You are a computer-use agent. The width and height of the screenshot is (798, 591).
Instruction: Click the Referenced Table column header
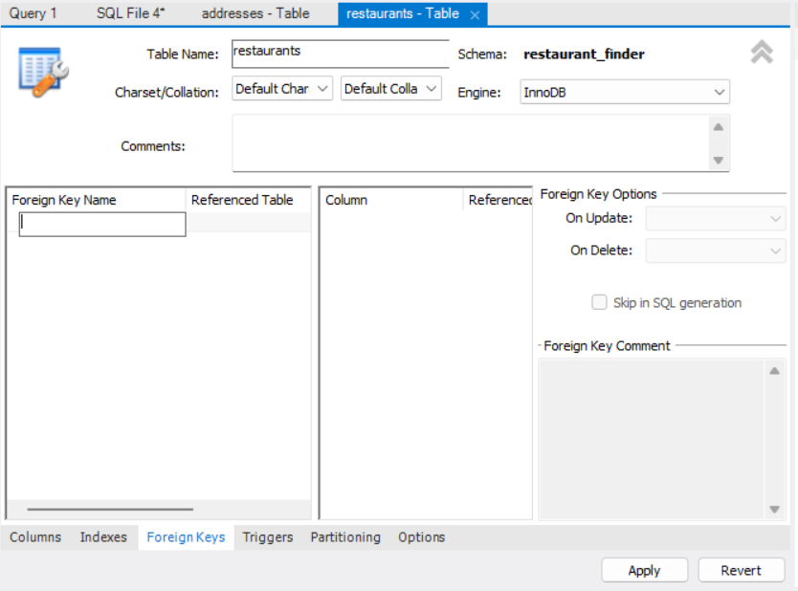249,200
